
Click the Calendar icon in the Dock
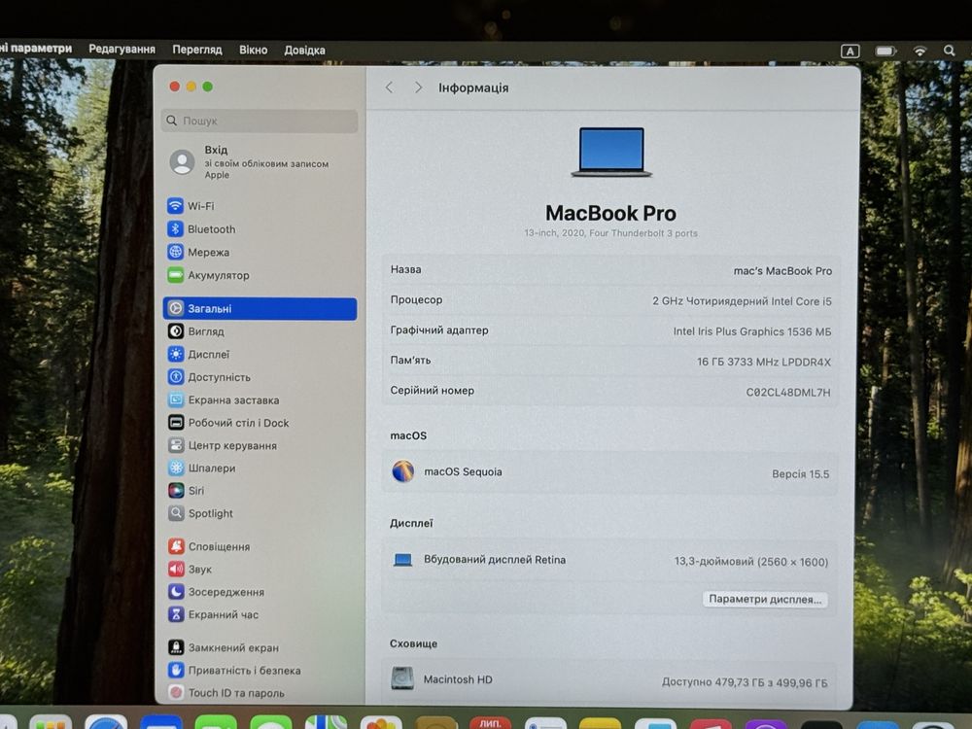point(490,723)
